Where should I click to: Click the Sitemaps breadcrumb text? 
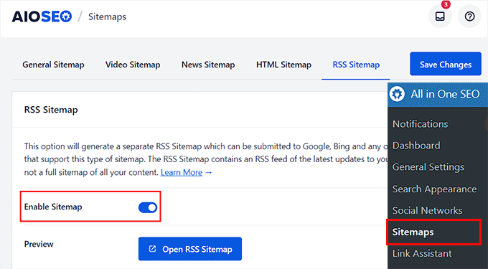tap(107, 16)
